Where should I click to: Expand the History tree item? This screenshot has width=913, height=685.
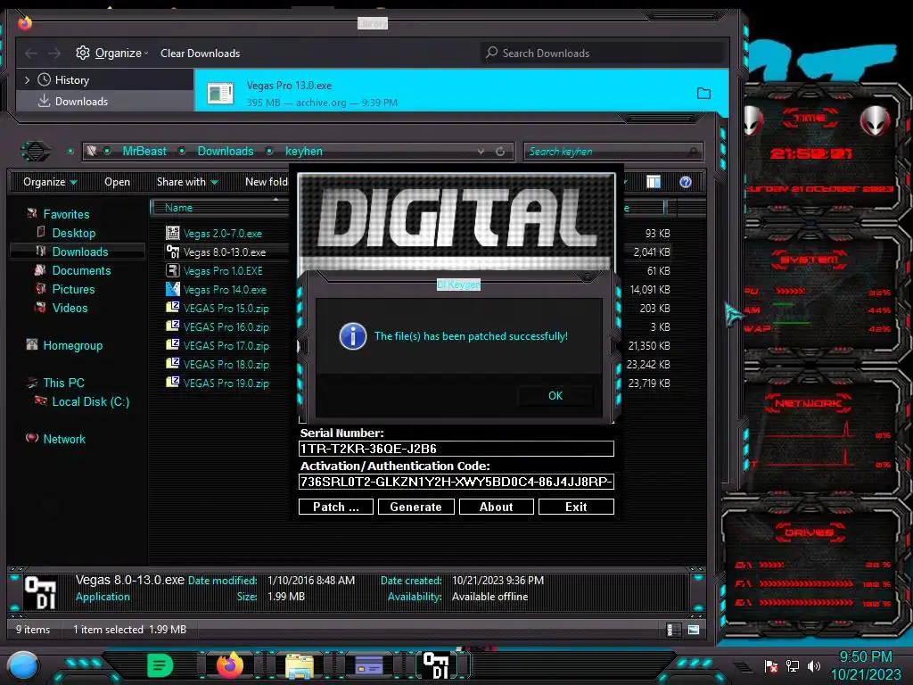[x=27, y=79]
